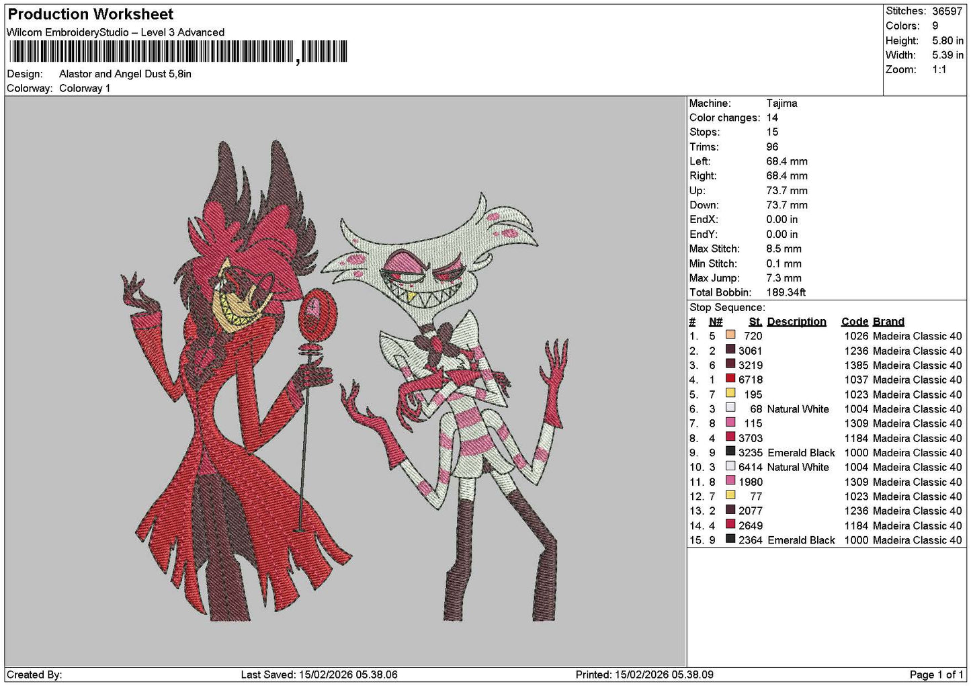Click the 'Production Worksheet' title
The image size is (971, 686).
[90, 14]
